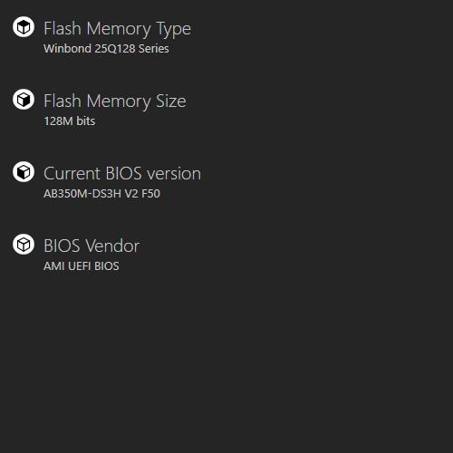This screenshot has width=453, height=453.
Task: Click the cube icon beside Current BIOS version
Action: (24, 172)
